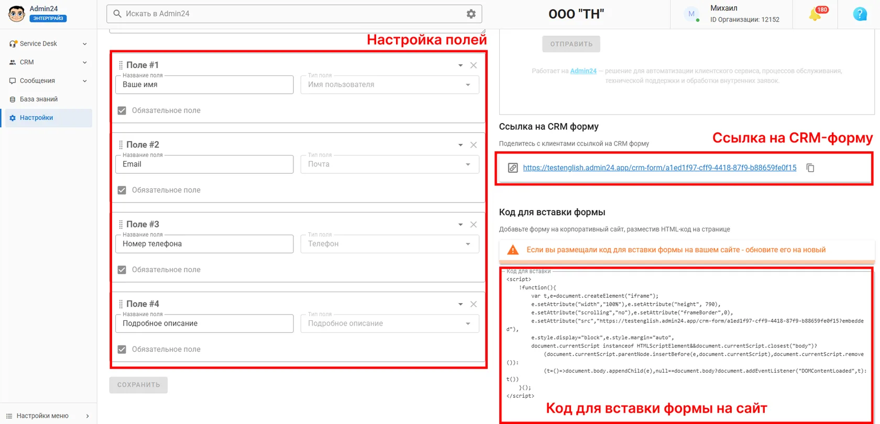Select Настройки in the sidebar
Screen dimensions: 880x424
pyautogui.click(x=48, y=118)
